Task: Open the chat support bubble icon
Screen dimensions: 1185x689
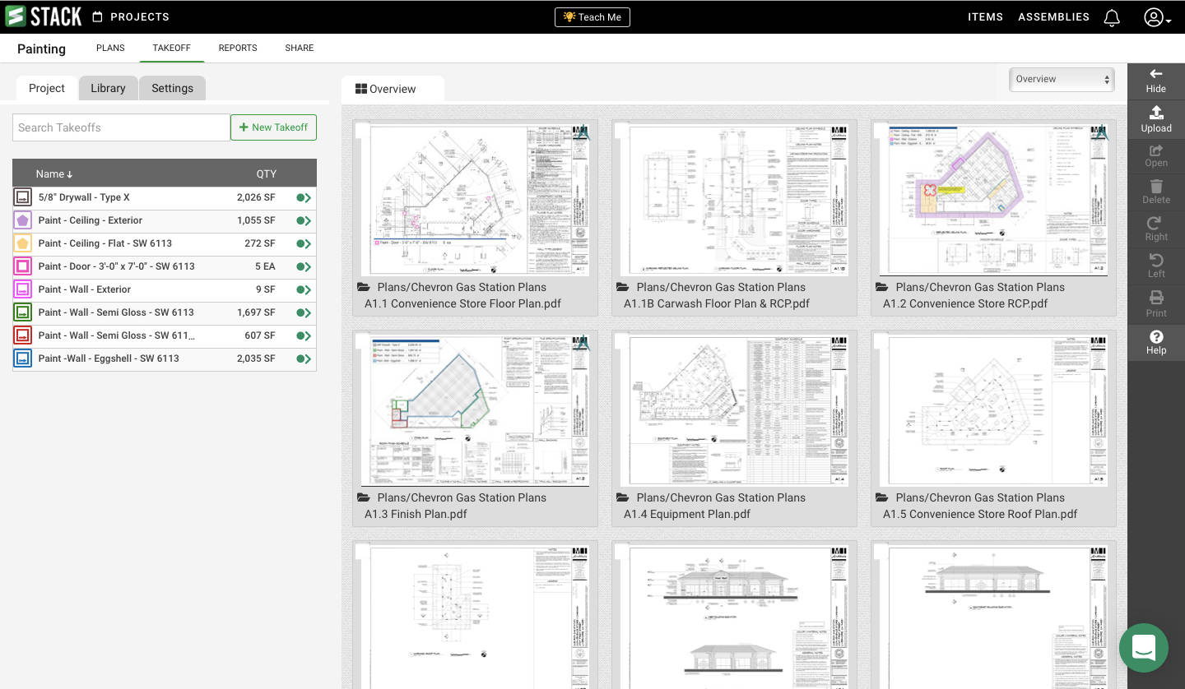Action: (x=1144, y=648)
